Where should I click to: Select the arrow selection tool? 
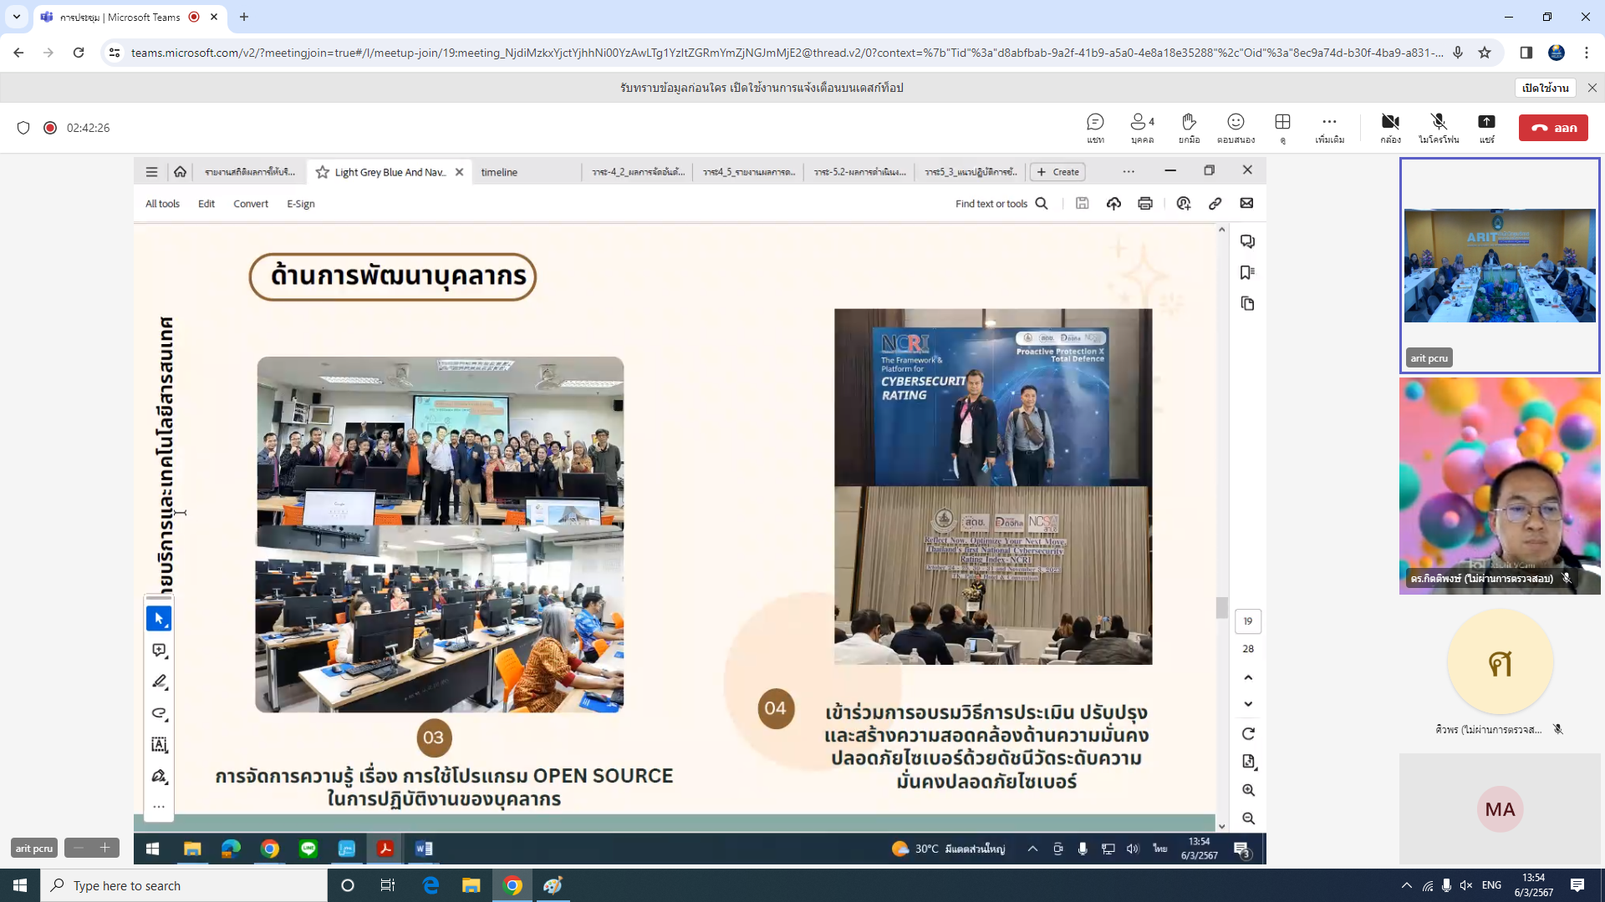pyautogui.click(x=159, y=619)
